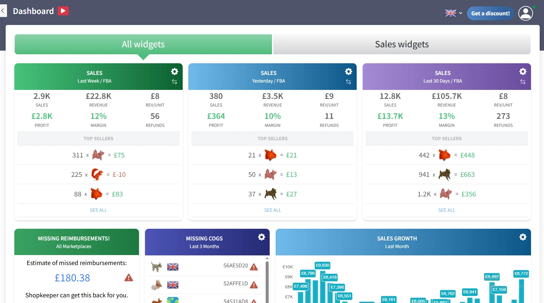The image size is (544, 303).
Task: Open settings gear on Last 30 Days widget
Action: pyautogui.click(x=523, y=72)
